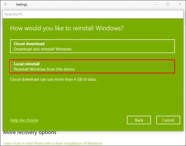Go back using Settings arrow icon

6,4
